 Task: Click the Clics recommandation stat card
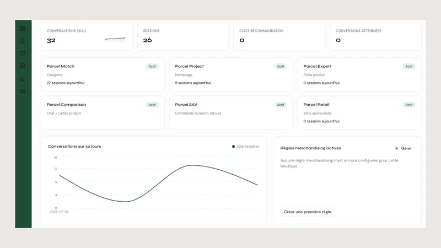pos(279,37)
